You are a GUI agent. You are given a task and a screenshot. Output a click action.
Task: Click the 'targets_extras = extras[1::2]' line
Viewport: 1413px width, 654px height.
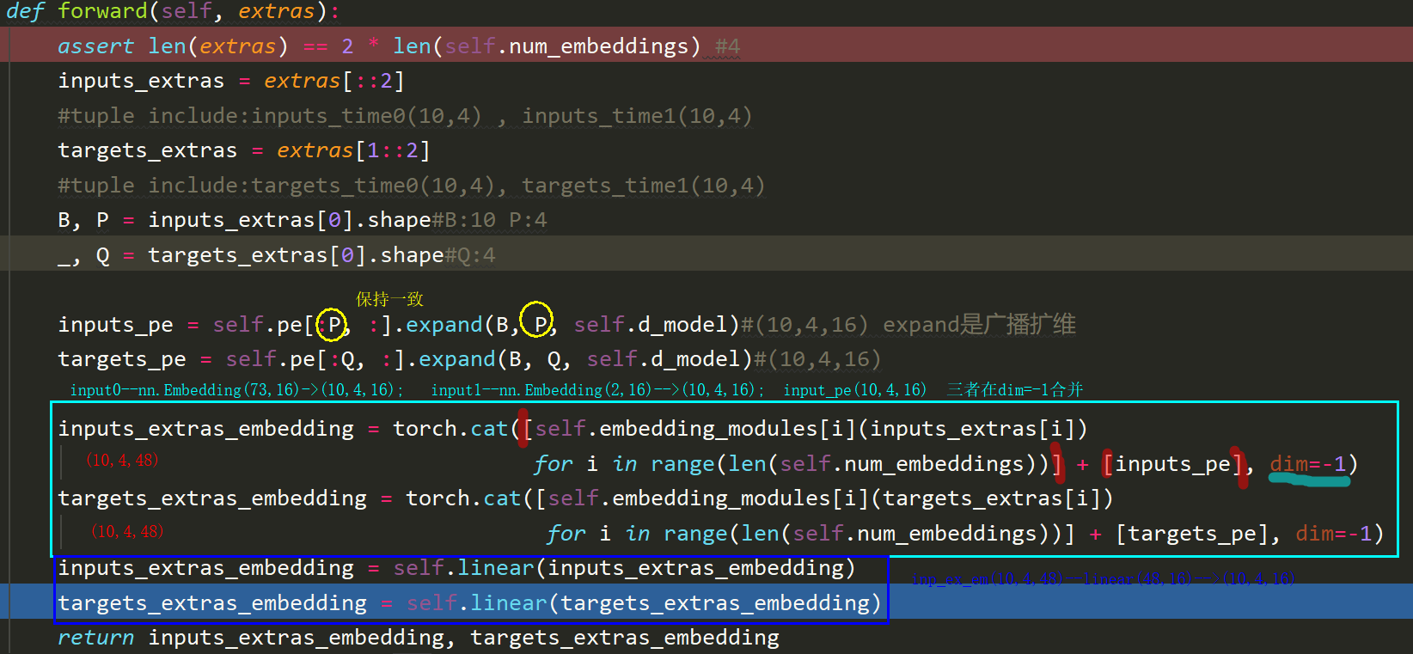click(243, 150)
